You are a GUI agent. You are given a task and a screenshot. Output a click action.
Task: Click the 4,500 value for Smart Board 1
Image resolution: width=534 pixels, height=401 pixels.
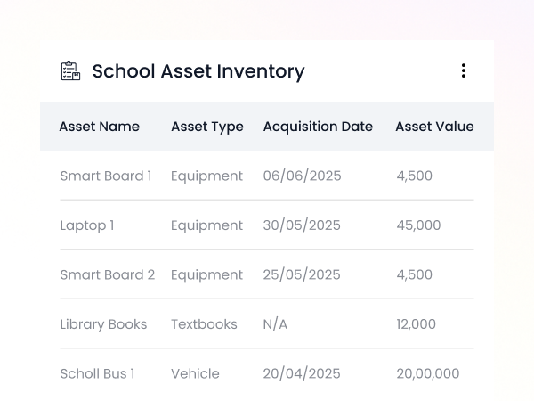415,176
